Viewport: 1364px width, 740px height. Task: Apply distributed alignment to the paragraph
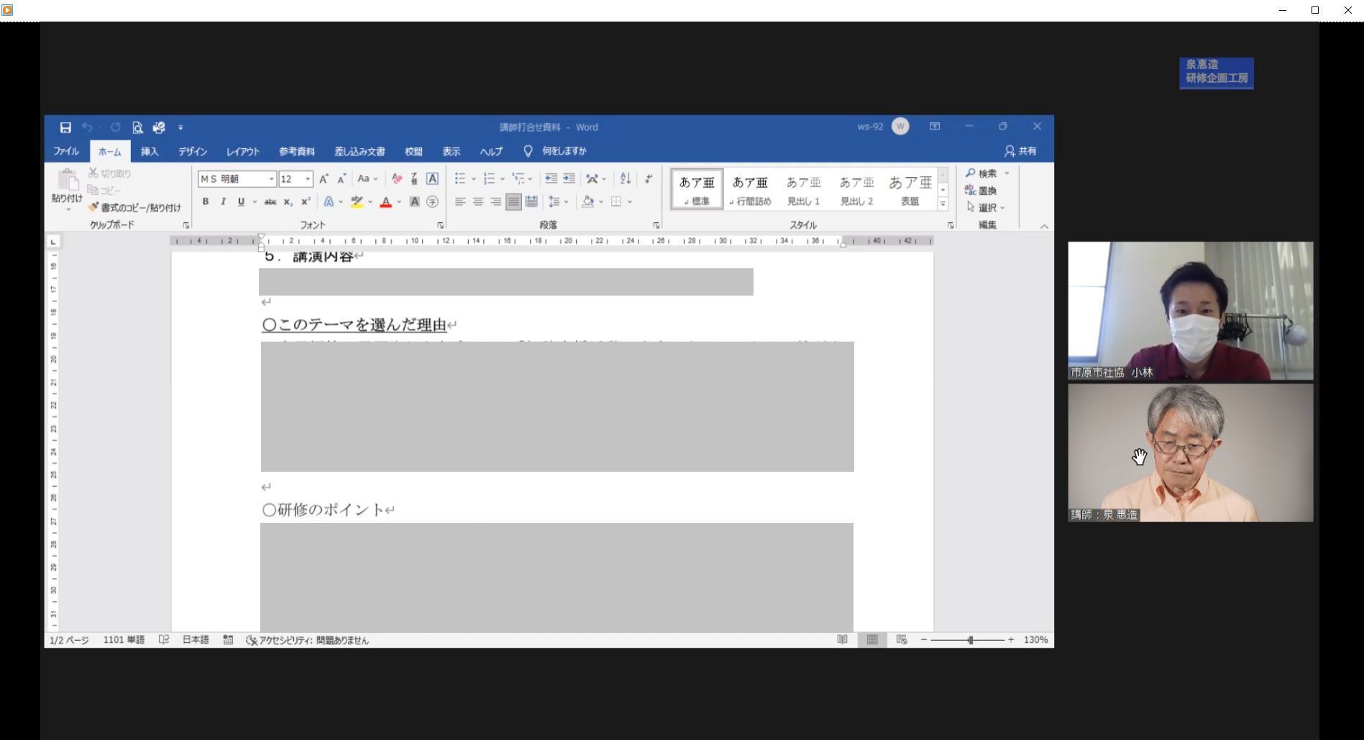pyautogui.click(x=531, y=201)
